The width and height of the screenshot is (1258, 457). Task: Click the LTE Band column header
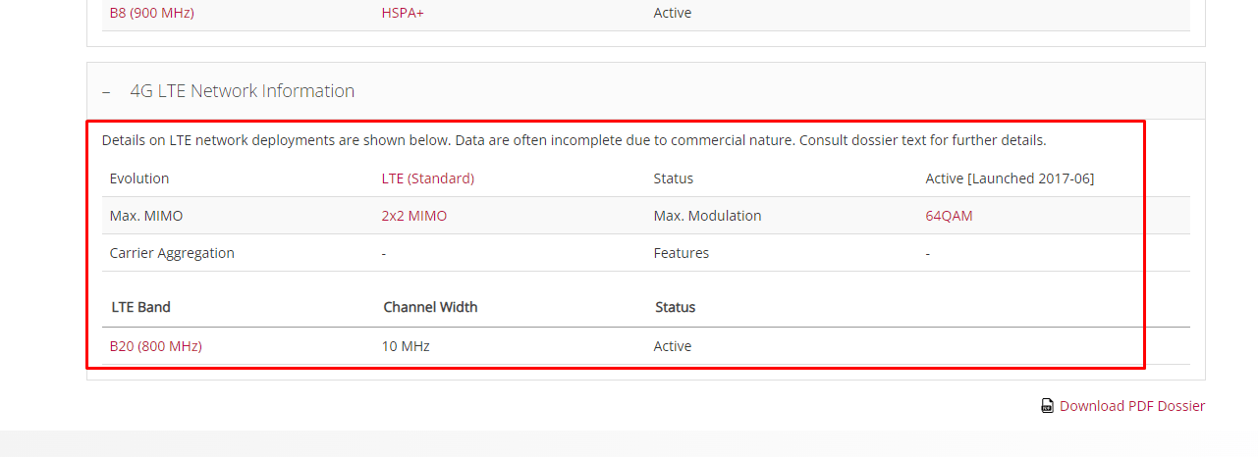tap(141, 307)
